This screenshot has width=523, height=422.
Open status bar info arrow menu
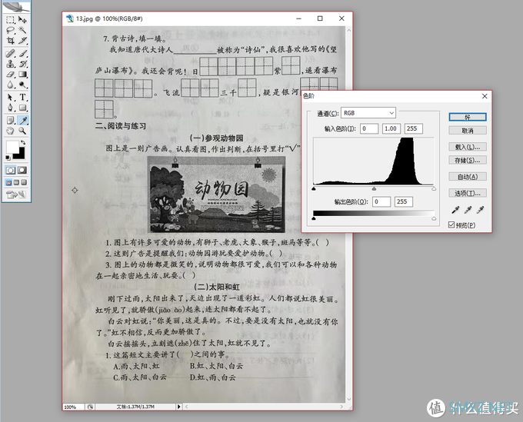(178, 407)
